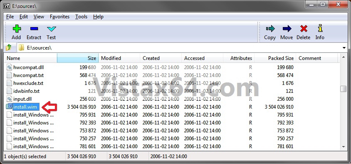351x164 pixels.
Task: Sort files by the Size column
Action: [78, 58]
